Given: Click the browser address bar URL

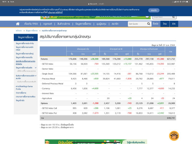Looking at the screenshot, I should (96, 4).
